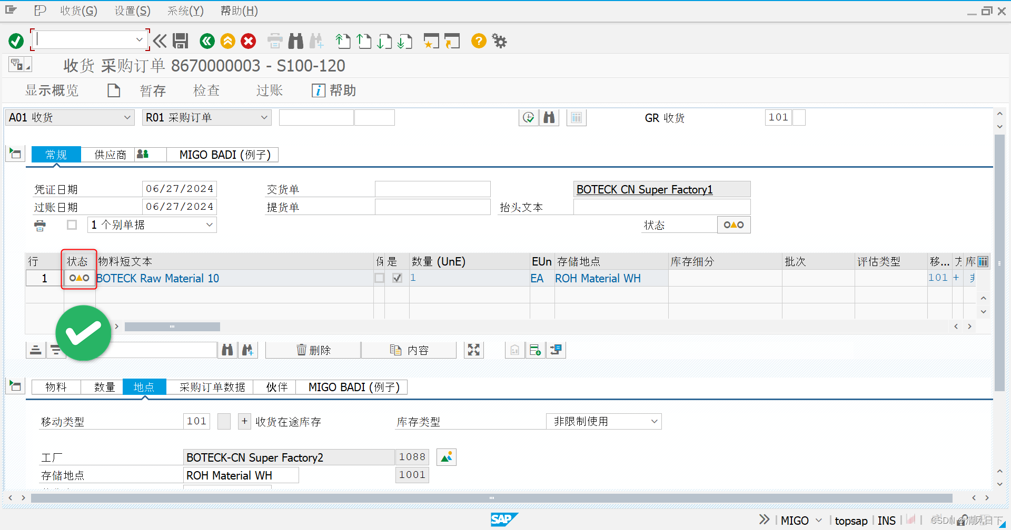Click the yellow Exit up-arrow button
The width and height of the screenshot is (1011, 530).
pos(228,41)
